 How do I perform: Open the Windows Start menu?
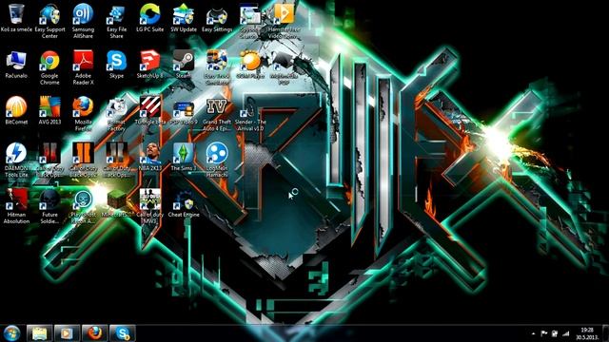click(x=11, y=333)
